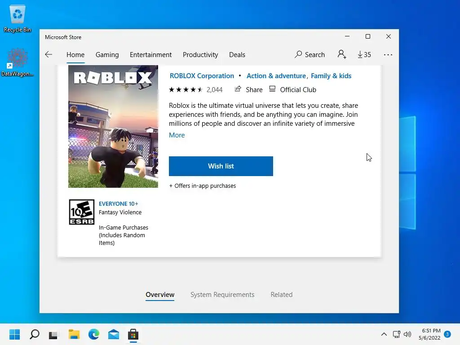Open taskbar Search magnifier

tap(35, 334)
